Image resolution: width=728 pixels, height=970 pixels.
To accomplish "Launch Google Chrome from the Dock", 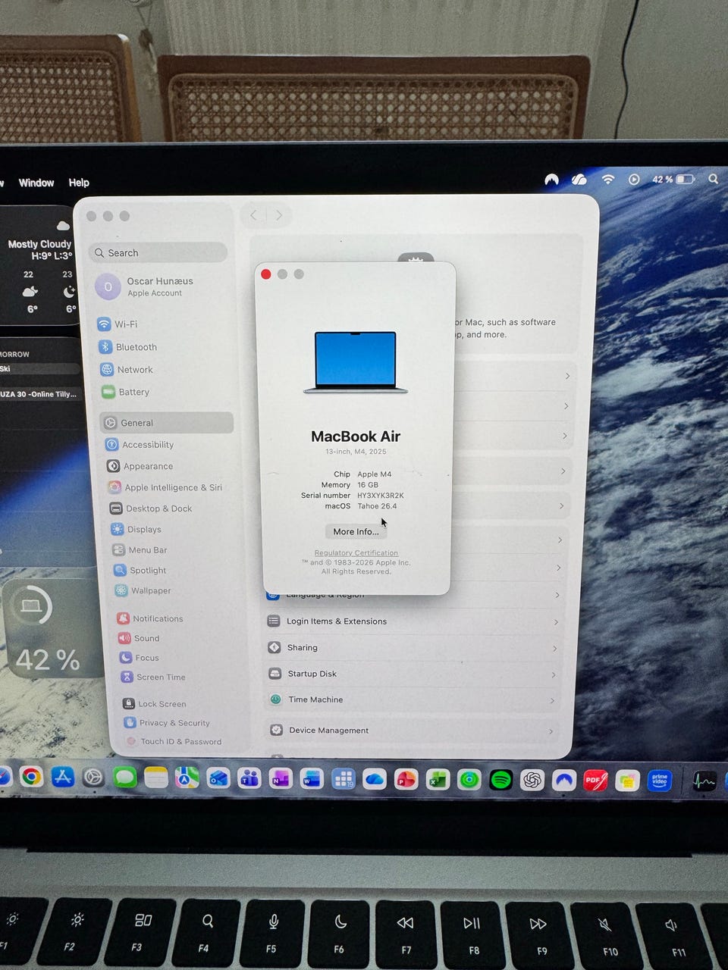I will pyautogui.click(x=31, y=777).
